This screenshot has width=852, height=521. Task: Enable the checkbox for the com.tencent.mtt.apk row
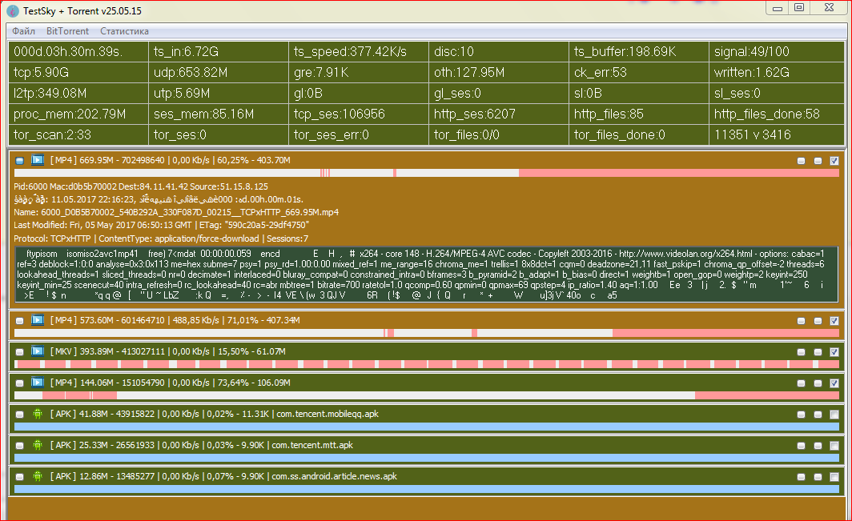[x=834, y=446]
